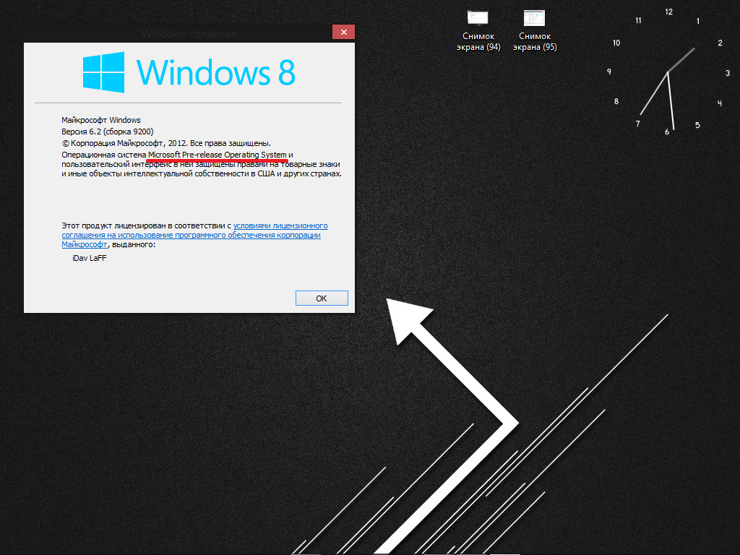Click the licensee name iDav LaFF
This screenshot has width=740, height=555.
89,258
